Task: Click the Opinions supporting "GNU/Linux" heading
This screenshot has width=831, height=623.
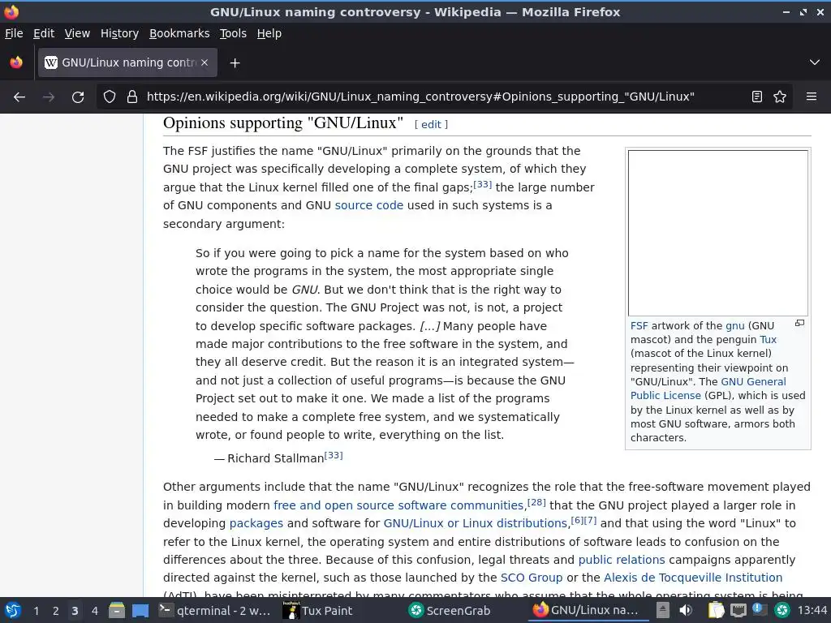Action: 283,123
